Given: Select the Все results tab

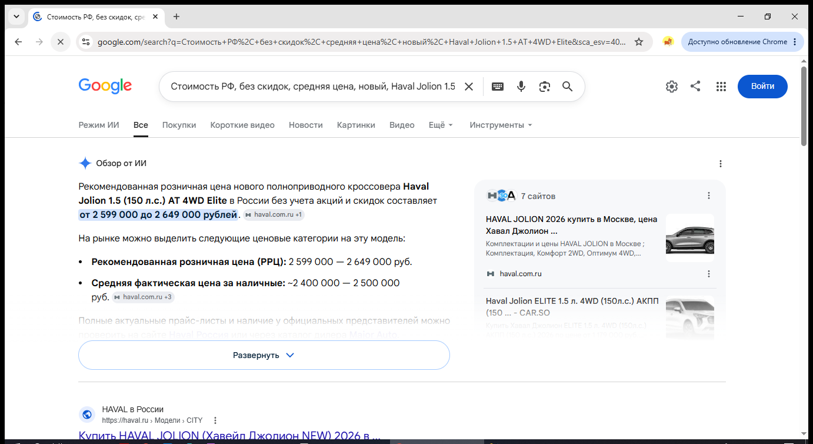Looking at the screenshot, I should click(141, 125).
